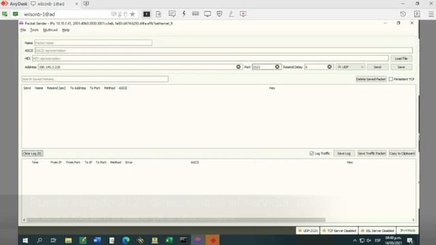
Task: Click the From IP column header in log
Action: [56, 162]
